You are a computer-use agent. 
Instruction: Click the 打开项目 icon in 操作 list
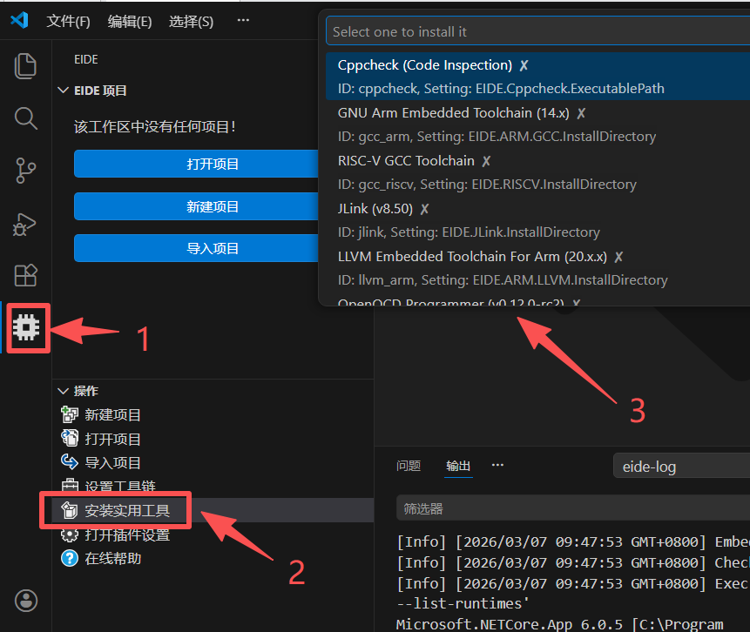[x=70, y=439]
